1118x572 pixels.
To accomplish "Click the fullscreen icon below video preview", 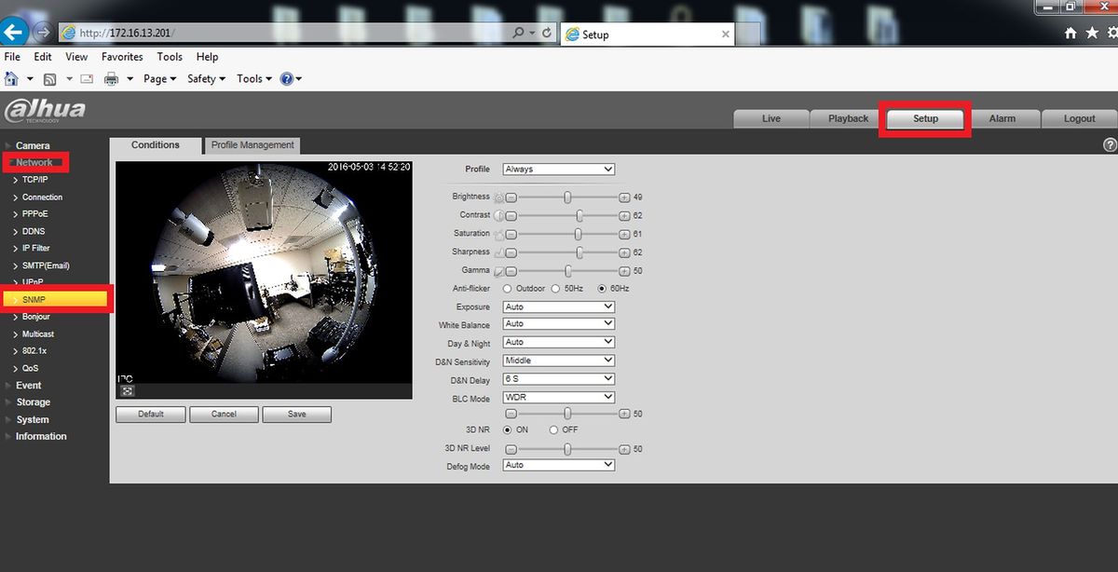I will coord(127,390).
